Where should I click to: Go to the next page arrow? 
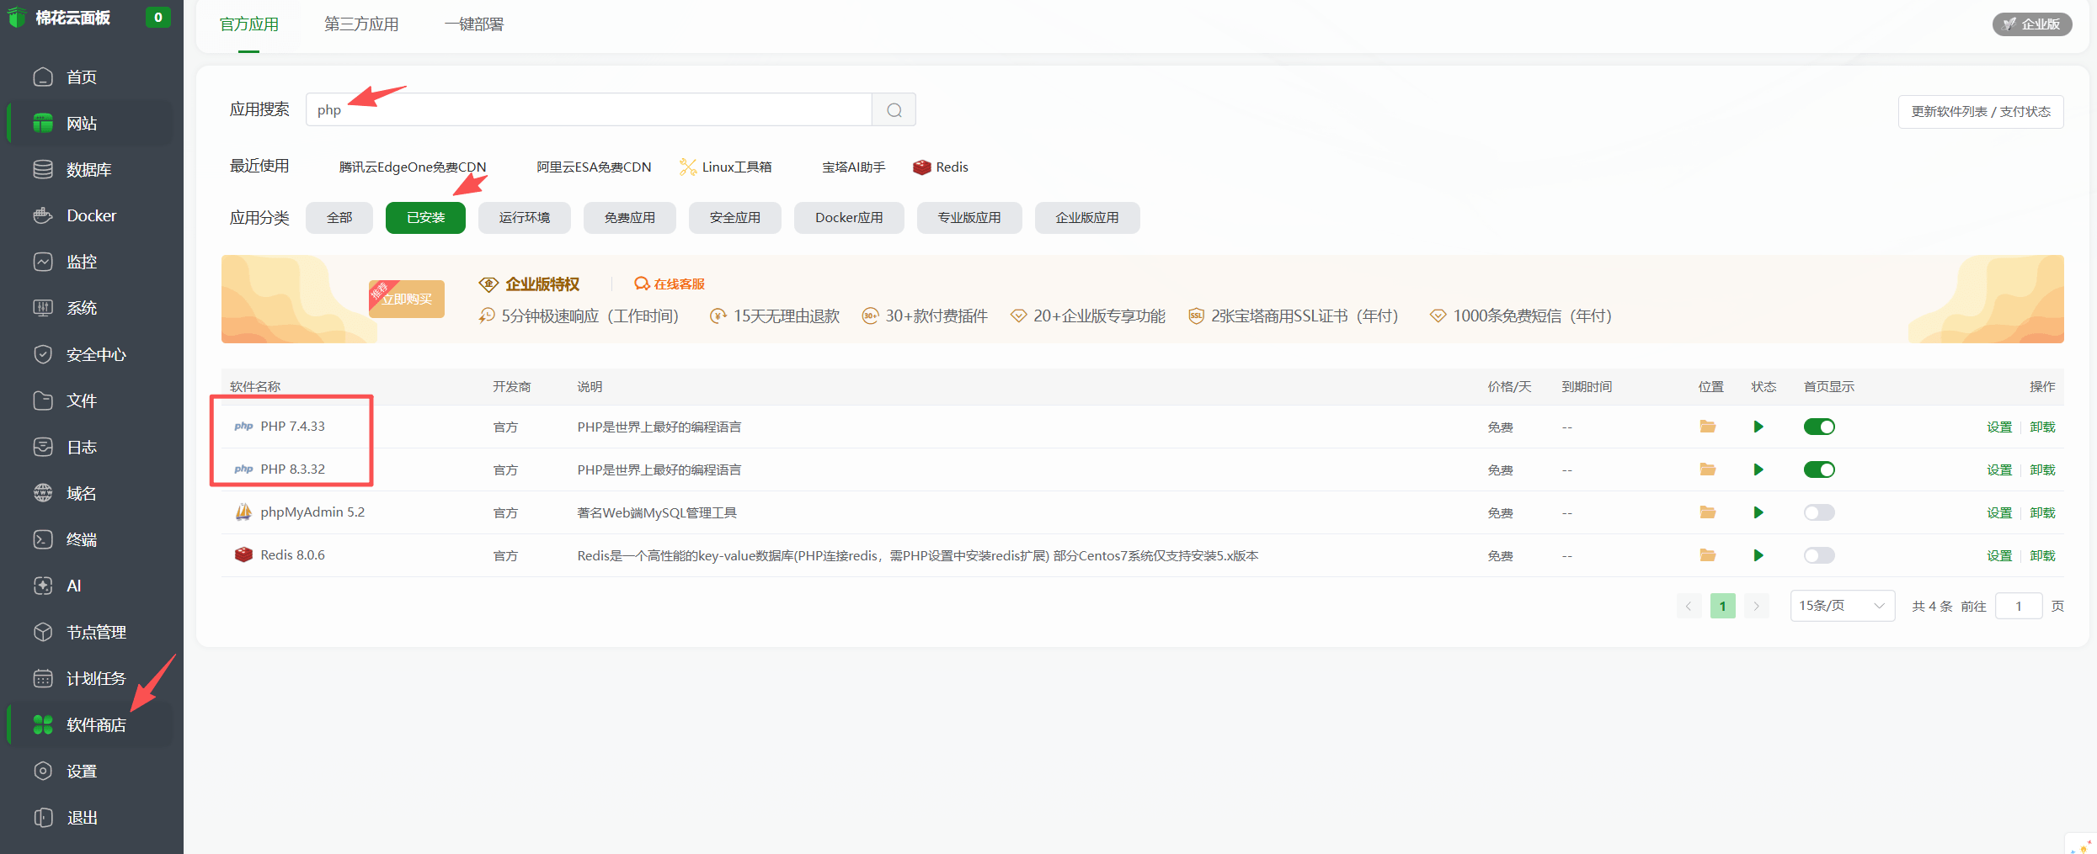click(1756, 606)
